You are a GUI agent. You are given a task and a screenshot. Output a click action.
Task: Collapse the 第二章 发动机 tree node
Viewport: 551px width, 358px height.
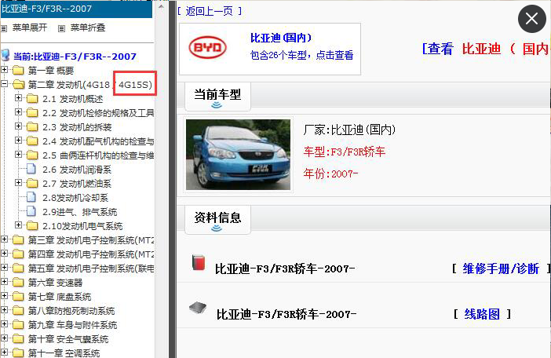coord(4,84)
